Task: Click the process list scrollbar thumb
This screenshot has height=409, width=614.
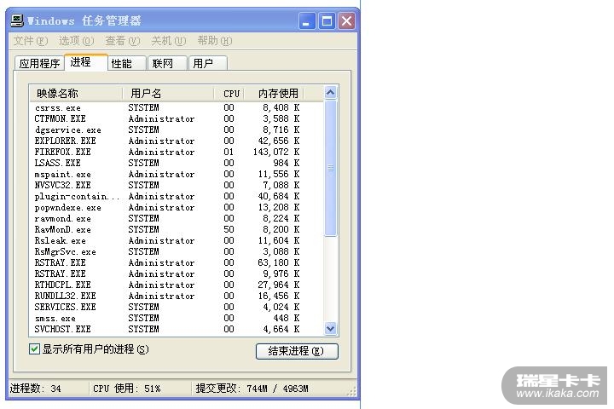Action: (x=331, y=169)
